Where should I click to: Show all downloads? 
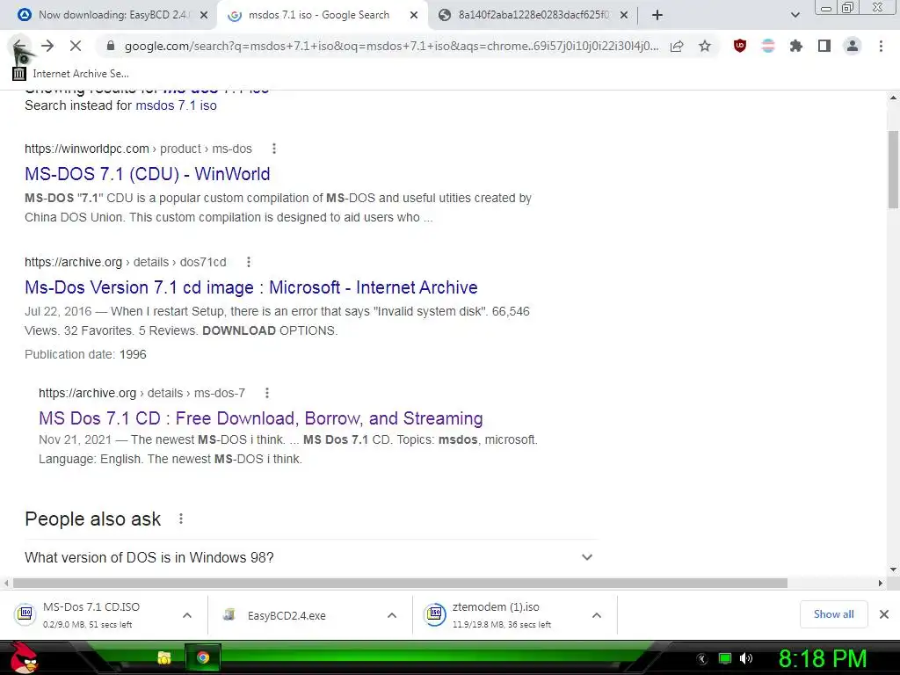[x=833, y=614]
